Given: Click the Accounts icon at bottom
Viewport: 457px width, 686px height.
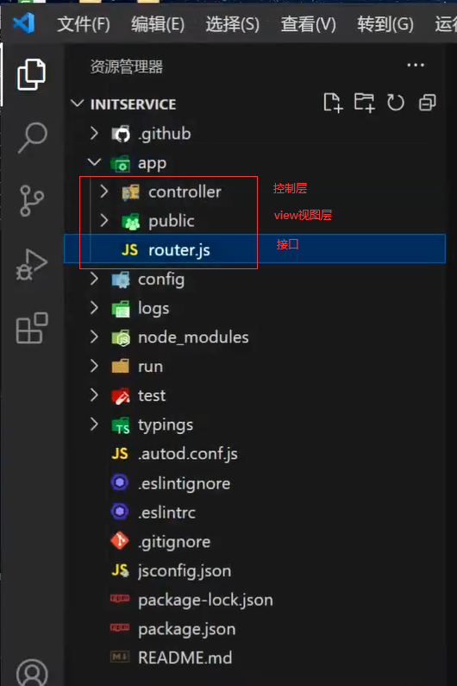Looking at the screenshot, I should 32,673.
